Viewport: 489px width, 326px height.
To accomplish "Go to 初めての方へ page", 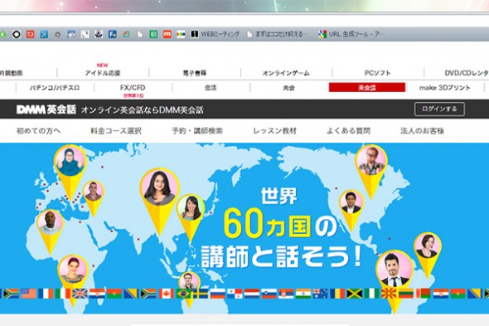I will (x=38, y=131).
